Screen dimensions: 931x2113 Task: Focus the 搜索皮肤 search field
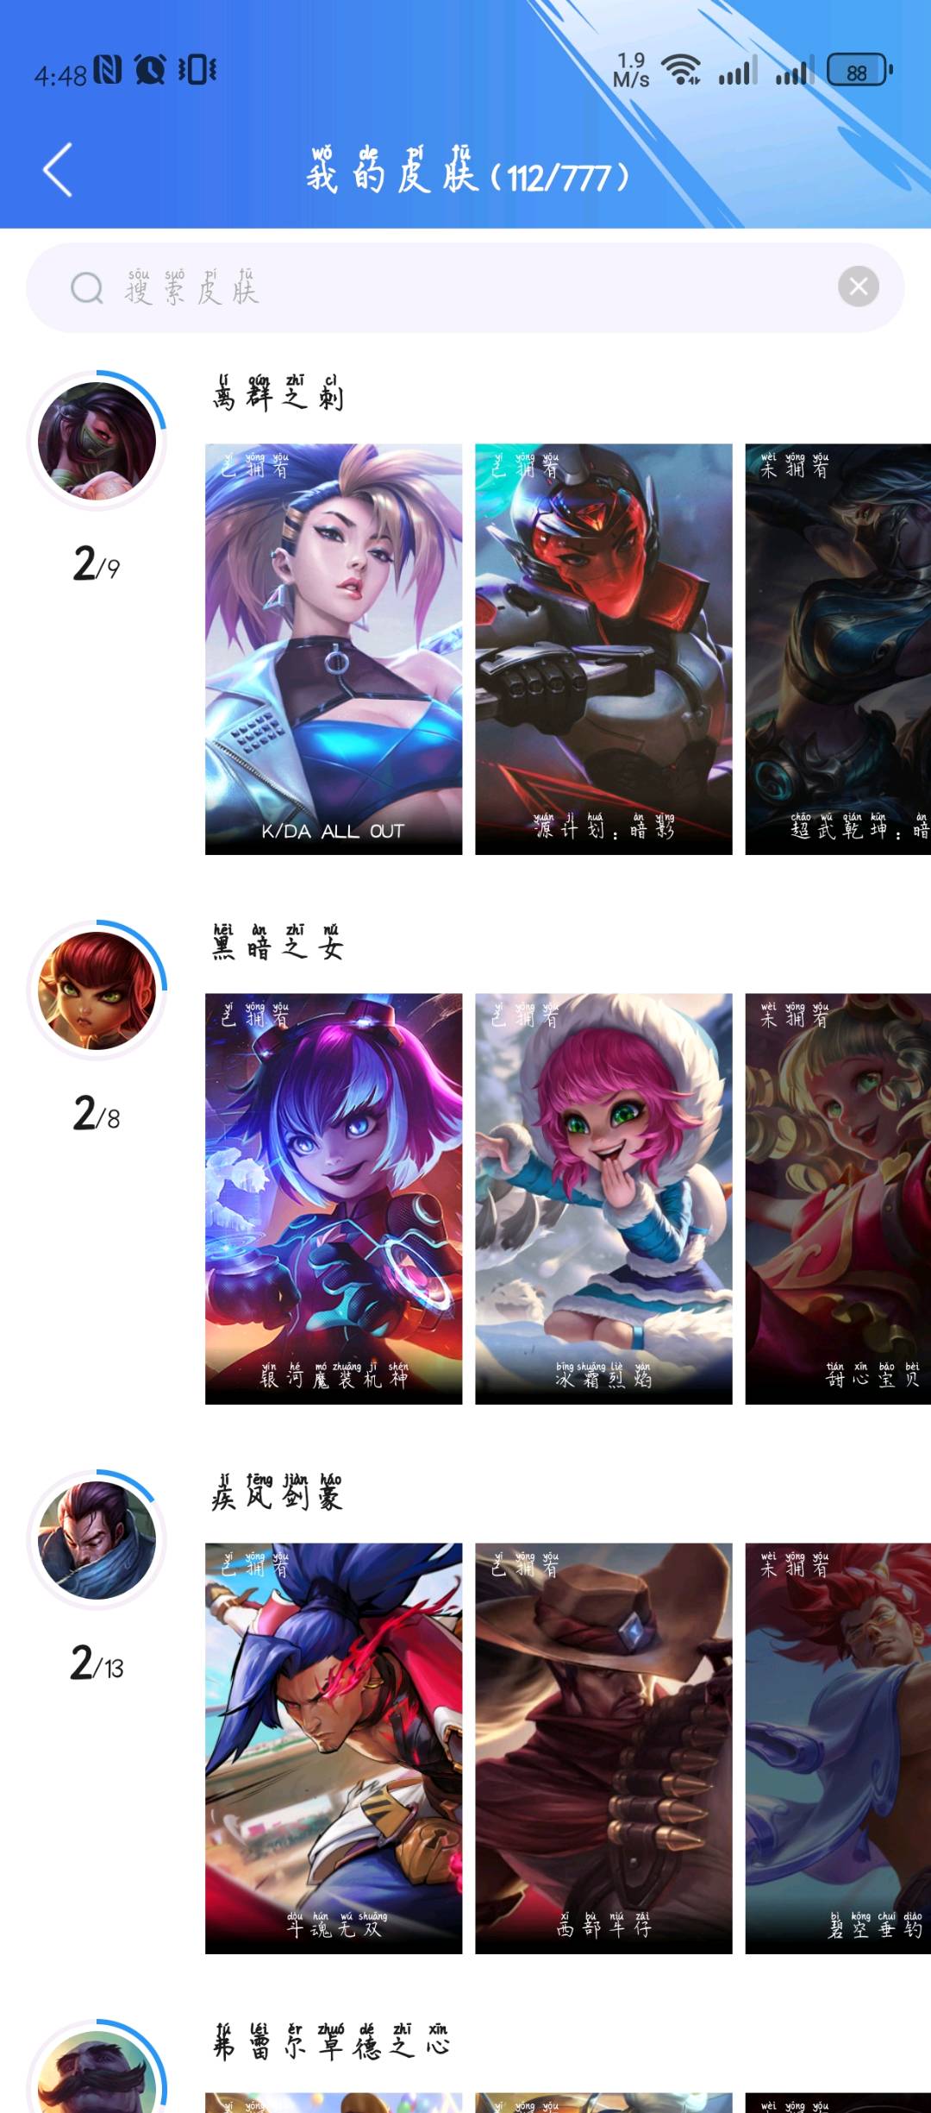tap(465, 287)
